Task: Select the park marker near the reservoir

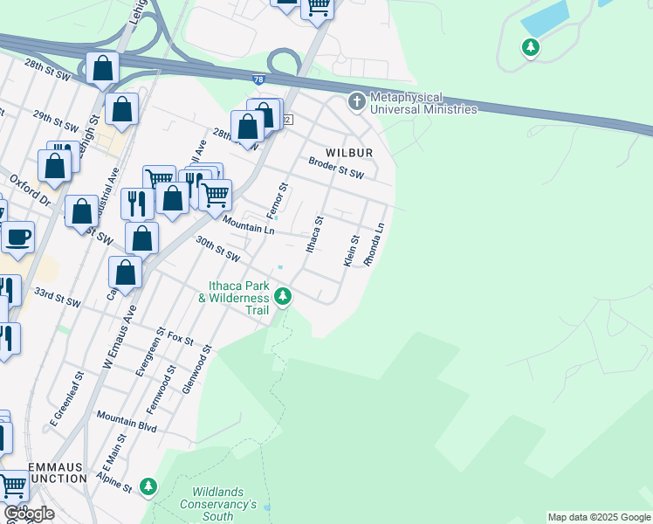Action: coord(531,48)
